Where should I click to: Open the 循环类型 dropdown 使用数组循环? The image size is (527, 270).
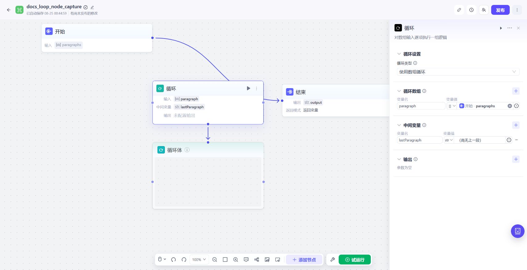point(458,72)
